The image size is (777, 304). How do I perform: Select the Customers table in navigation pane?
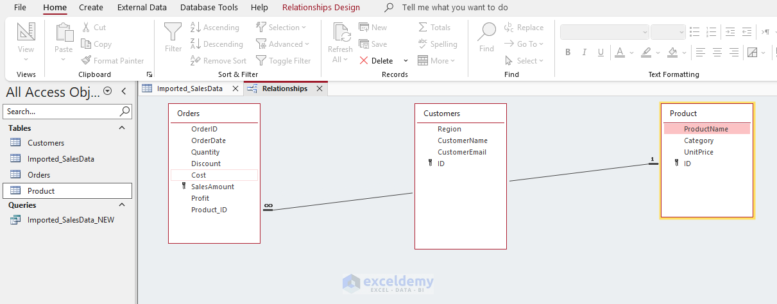(67, 143)
